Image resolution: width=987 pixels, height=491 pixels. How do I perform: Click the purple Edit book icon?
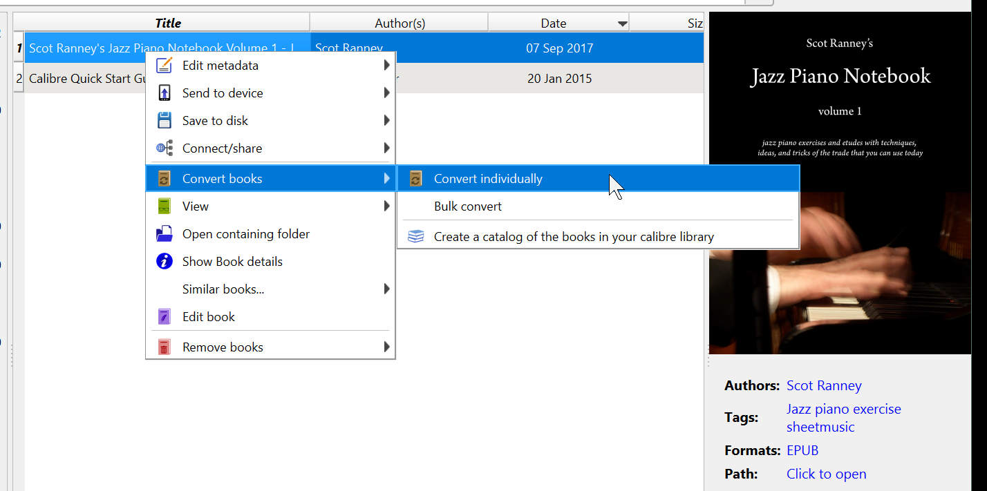coord(164,317)
